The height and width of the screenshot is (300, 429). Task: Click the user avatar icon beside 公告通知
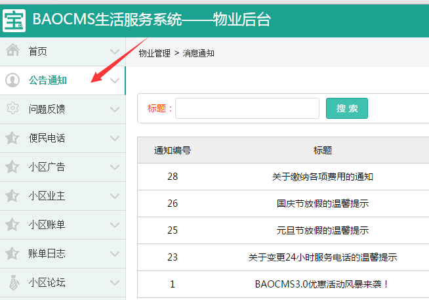click(12, 80)
